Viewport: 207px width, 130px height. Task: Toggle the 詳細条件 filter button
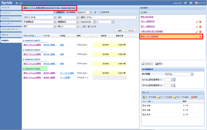click(61, 12)
